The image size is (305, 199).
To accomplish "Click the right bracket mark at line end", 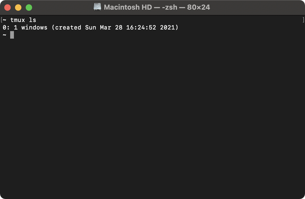I will pyautogui.click(x=303, y=20).
